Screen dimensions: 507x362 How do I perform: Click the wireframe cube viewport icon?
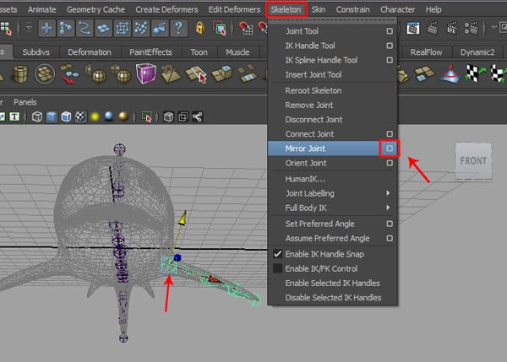point(37,117)
